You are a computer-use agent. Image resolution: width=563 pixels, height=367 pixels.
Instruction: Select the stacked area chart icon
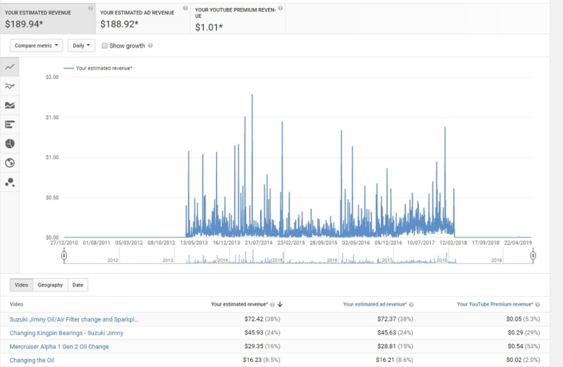pyautogui.click(x=10, y=105)
